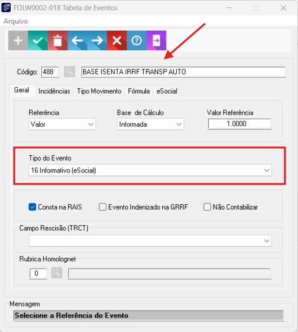Click the Valor Referência input field
The image size is (298, 332).
tap(239, 124)
